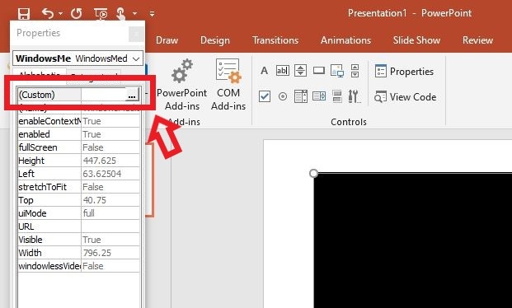This screenshot has height=308, width=512.
Task: Go to the Slide Show tab
Action: click(416, 40)
